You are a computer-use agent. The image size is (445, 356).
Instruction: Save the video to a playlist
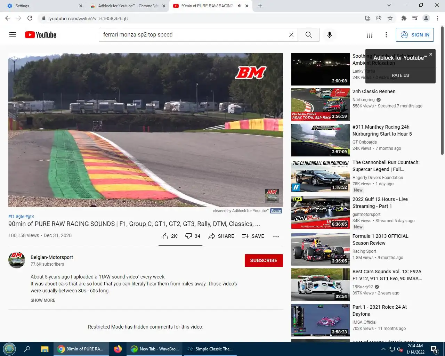(x=253, y=236)
